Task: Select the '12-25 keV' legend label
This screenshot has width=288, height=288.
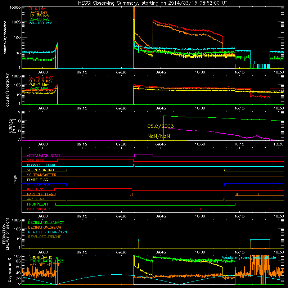Action: 40,16
